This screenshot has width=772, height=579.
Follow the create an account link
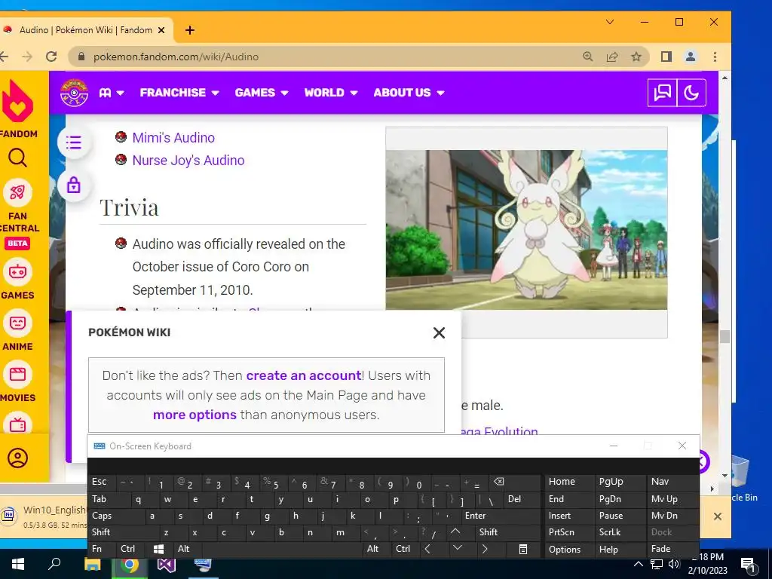click(x=304, y=375)
